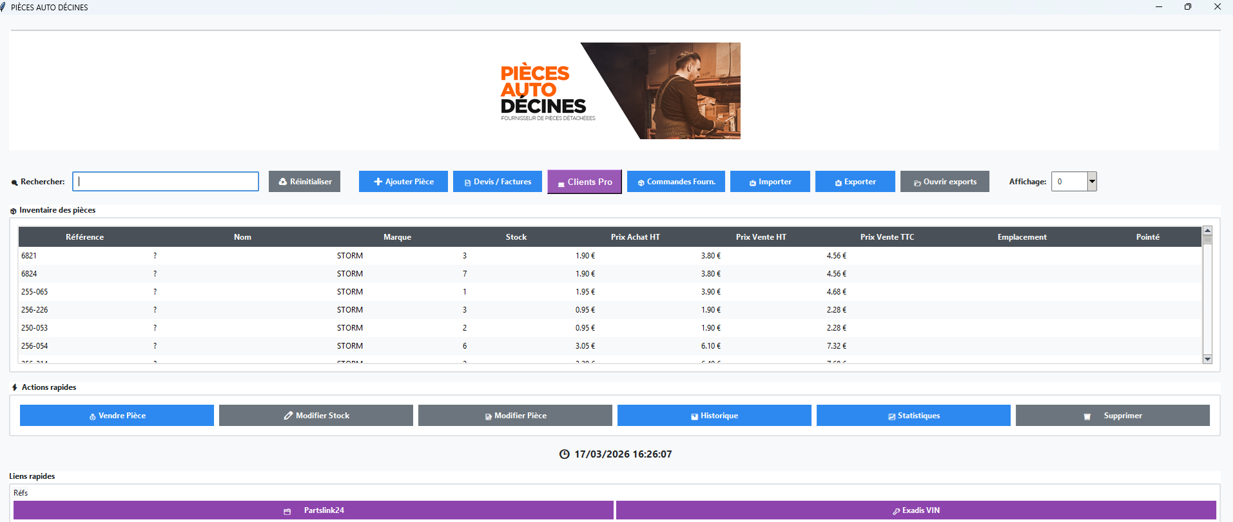Open the Statistiques view

(x=913, y=416)
